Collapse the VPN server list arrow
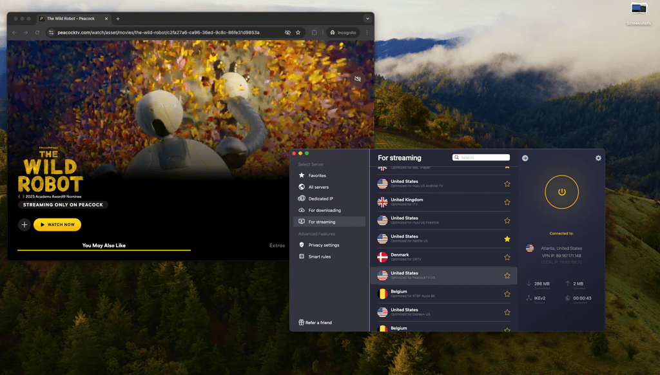This screenshot has height=375, width=660. click(525, 158)
